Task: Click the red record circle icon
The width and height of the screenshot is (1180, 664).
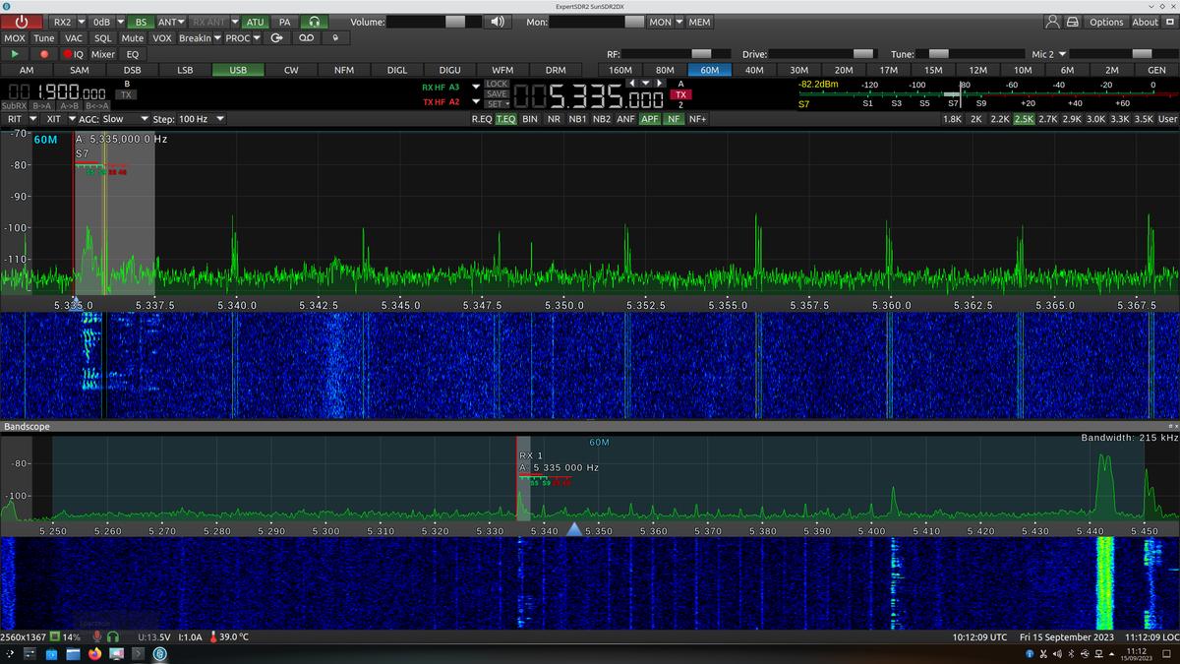Action: pos(44,54)
